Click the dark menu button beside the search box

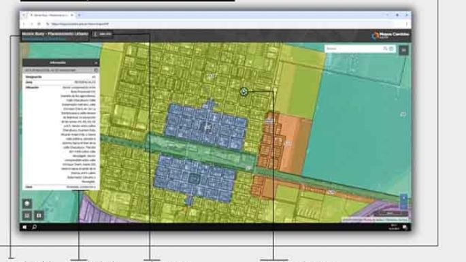403,50
